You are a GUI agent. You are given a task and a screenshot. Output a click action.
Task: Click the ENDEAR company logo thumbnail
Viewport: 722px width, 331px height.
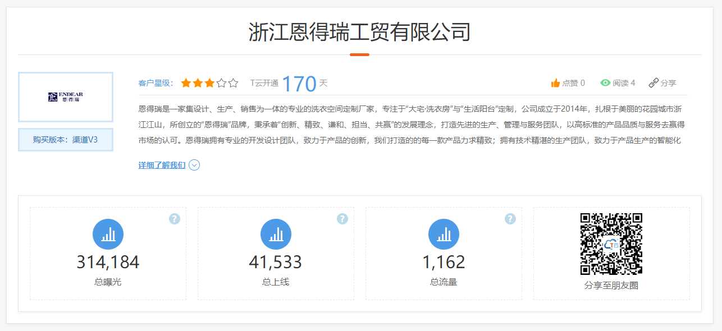[66, 97]
